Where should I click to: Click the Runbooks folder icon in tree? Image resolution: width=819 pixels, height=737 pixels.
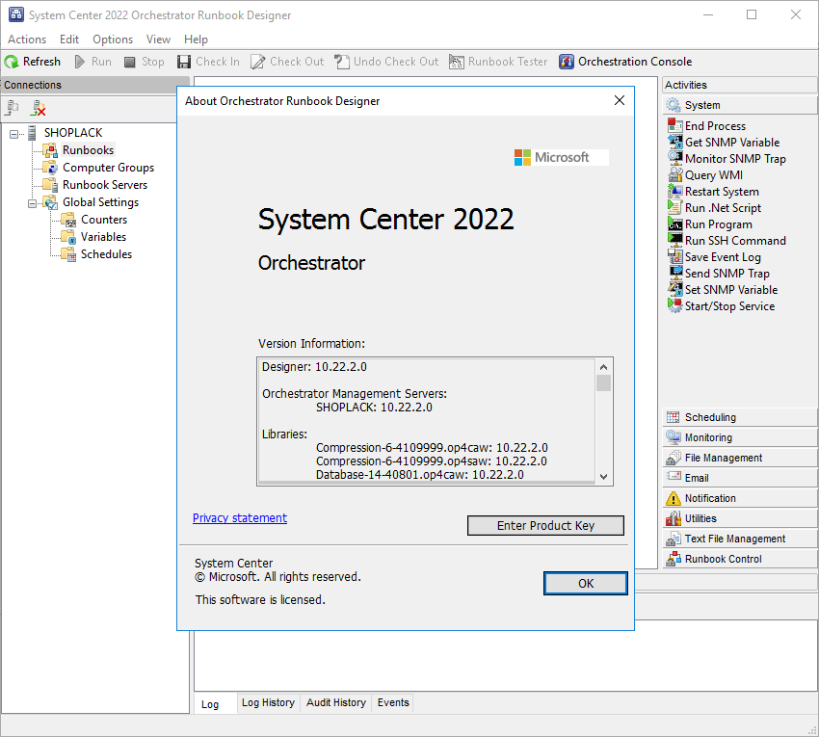[x=50, y=150]
